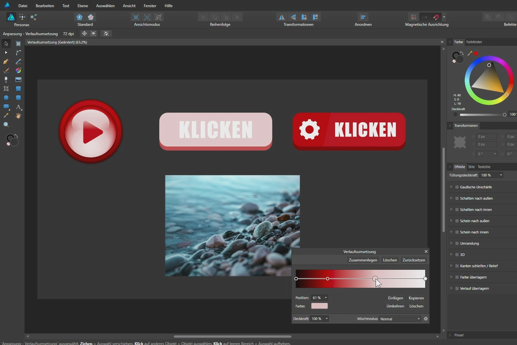The image size is (517, 345).
Task: Select the Node tool
Action: (x=6, y=52)
